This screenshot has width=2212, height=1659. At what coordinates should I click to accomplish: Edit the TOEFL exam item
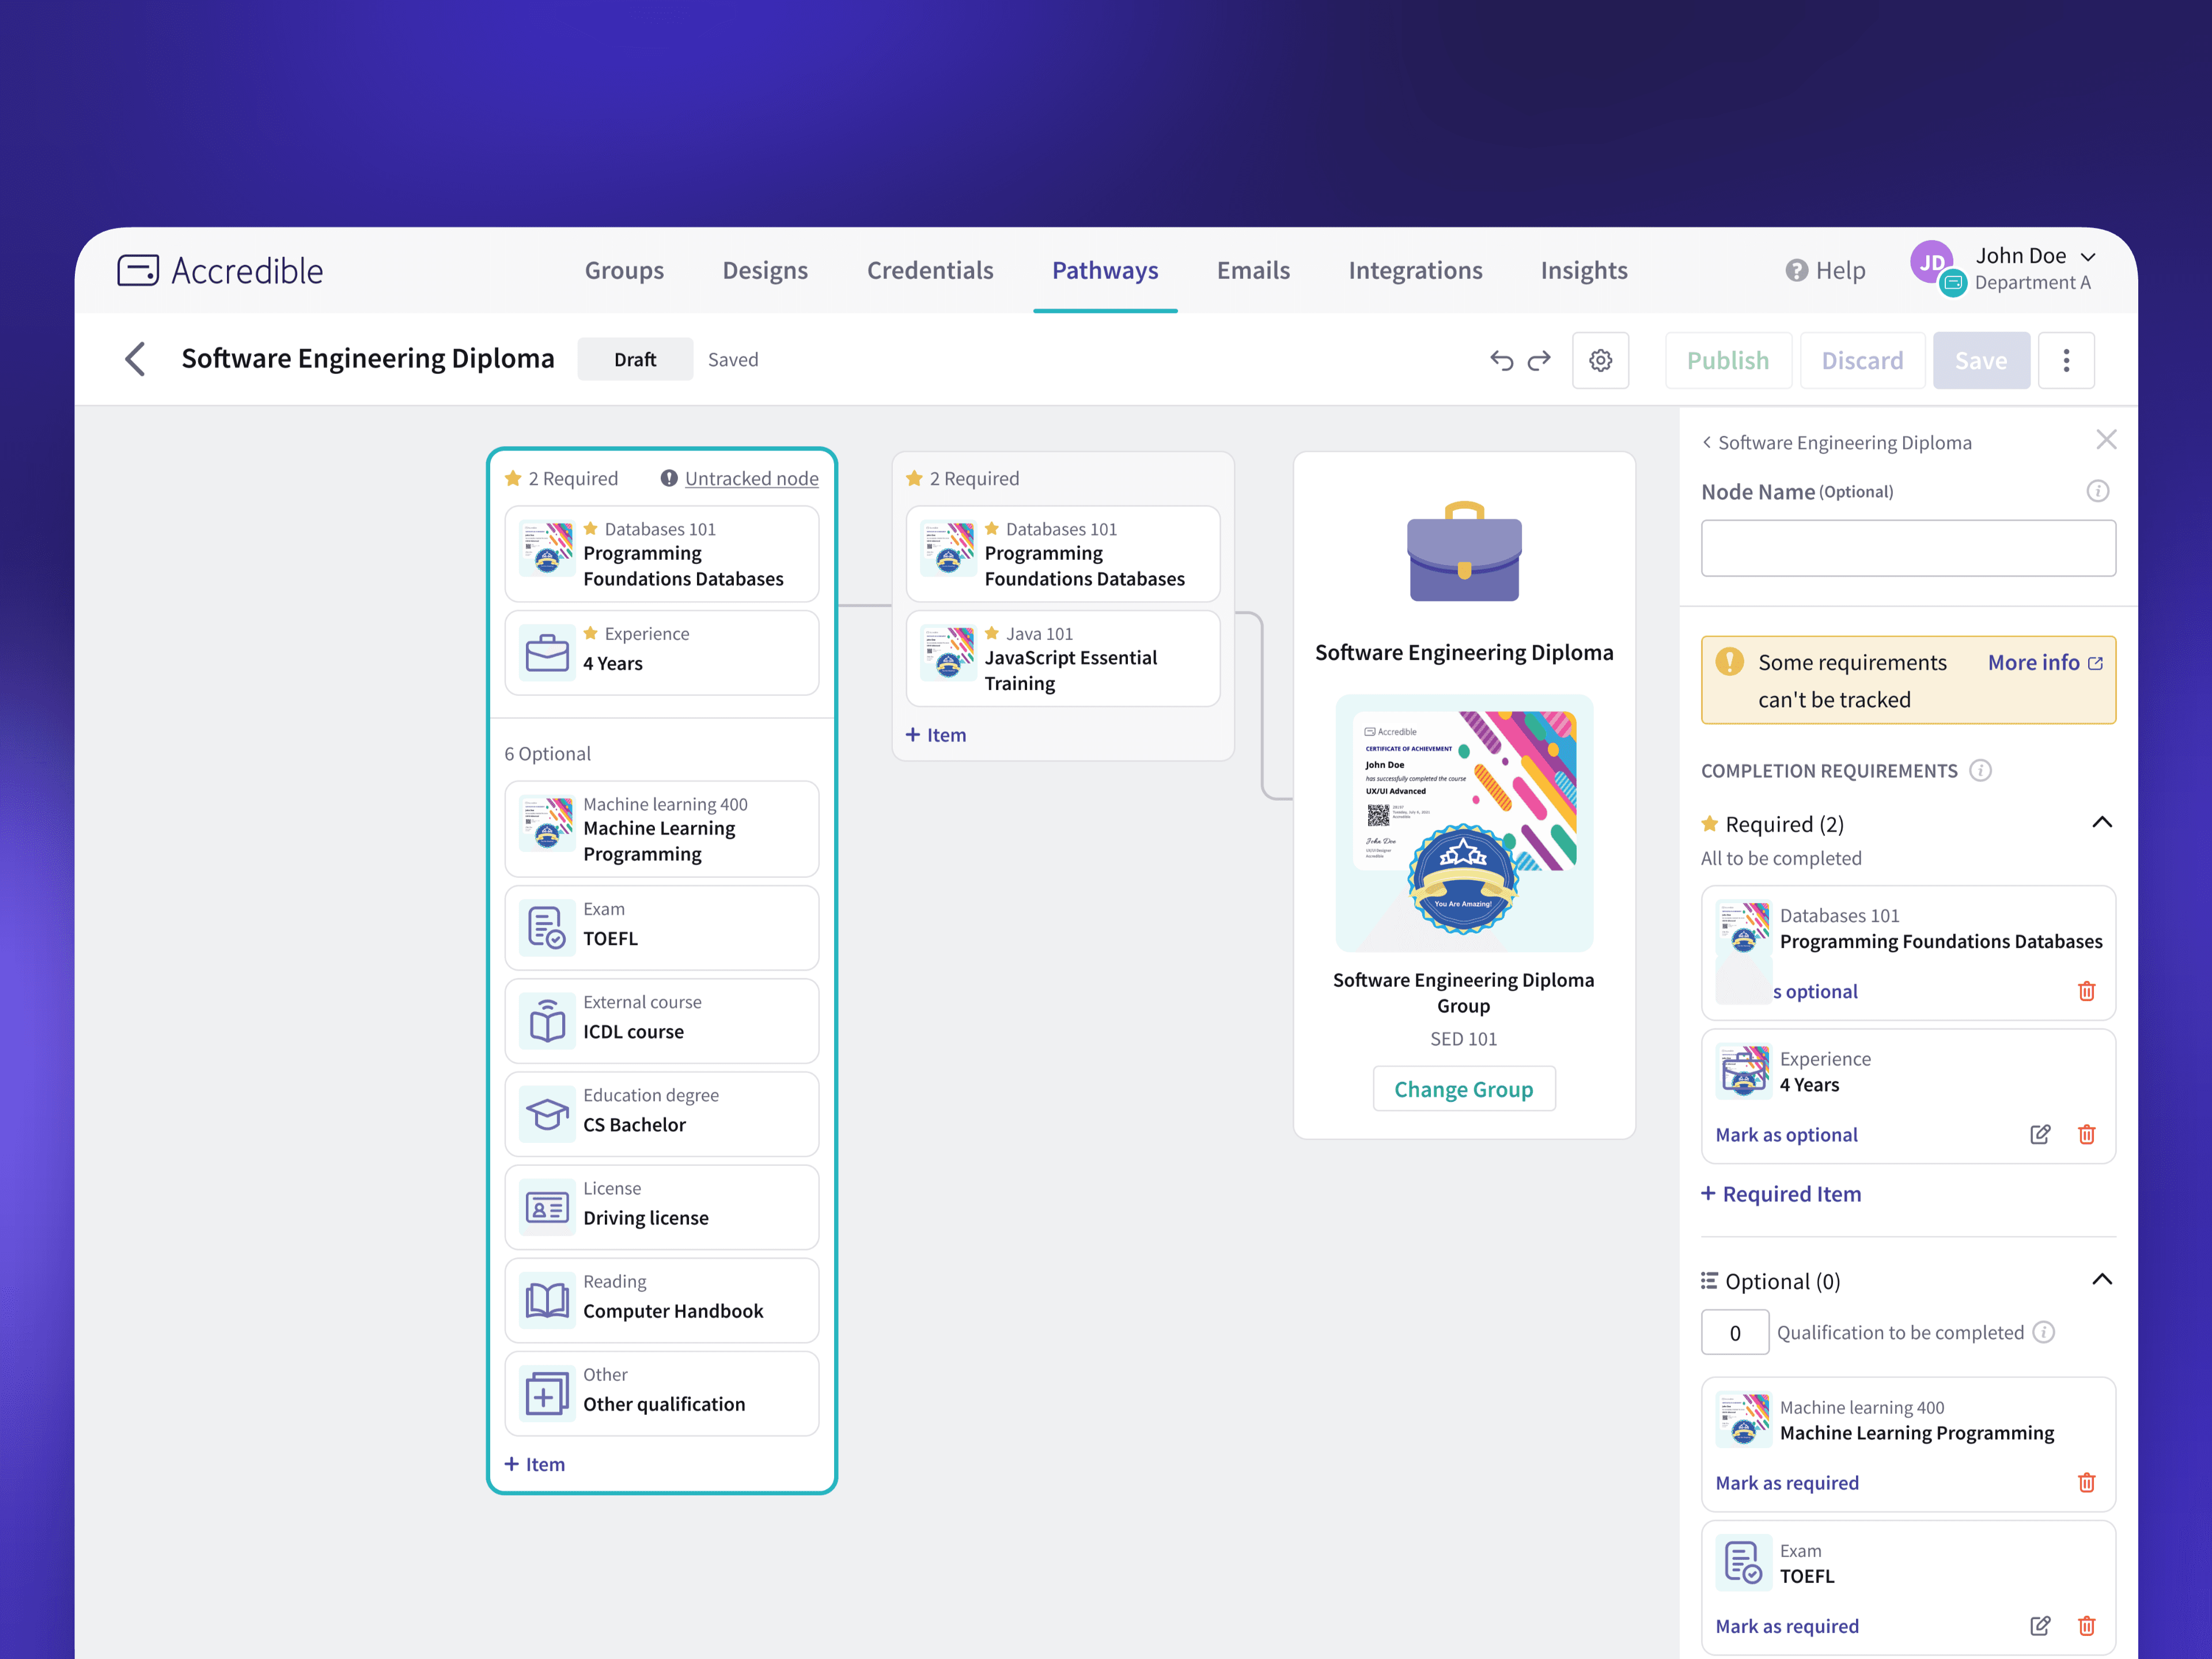[2040, 1625]
